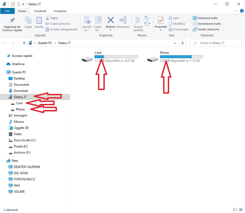Click the Refresh button
This screenshot has height=213, width=245.
click(182, 43)
